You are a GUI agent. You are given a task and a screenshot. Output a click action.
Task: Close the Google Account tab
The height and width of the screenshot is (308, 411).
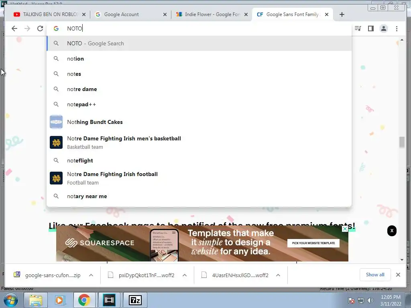point(165,14)
